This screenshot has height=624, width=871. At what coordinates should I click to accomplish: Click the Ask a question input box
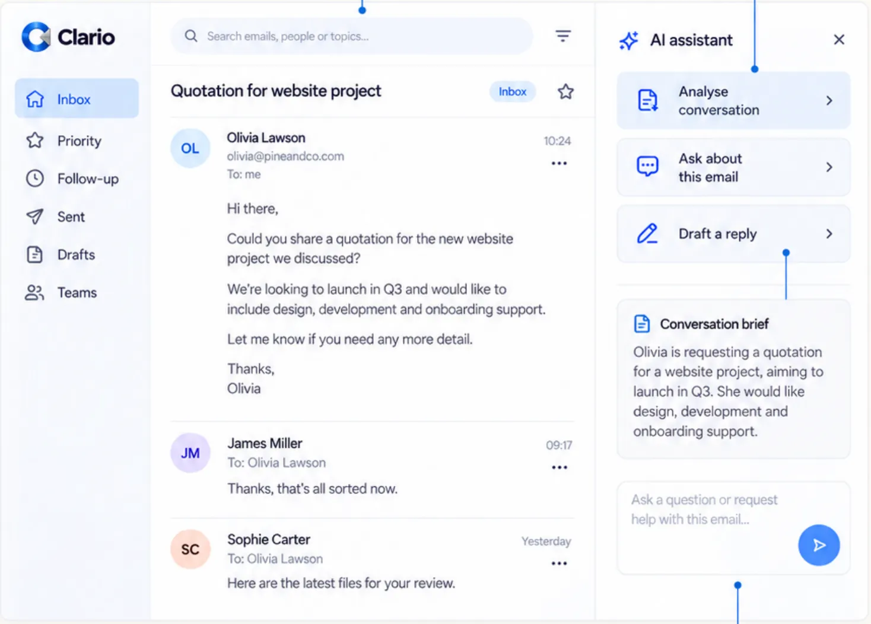coord(733,528)
